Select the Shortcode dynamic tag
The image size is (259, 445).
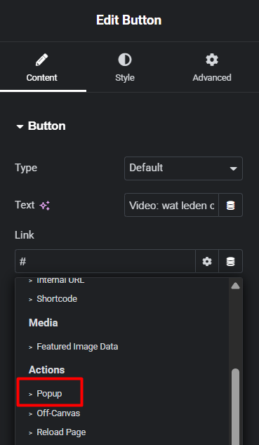(x=57, y=299)
